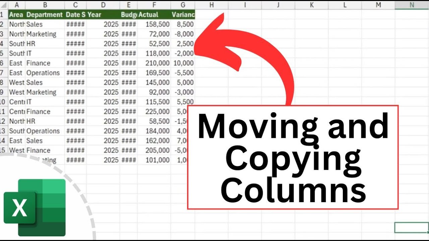Select column A header

[17, 5]
